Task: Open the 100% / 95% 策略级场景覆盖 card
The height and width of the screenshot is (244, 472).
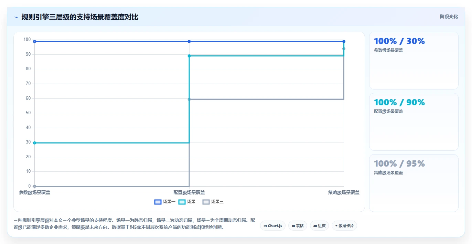Action: click(414, 183)
